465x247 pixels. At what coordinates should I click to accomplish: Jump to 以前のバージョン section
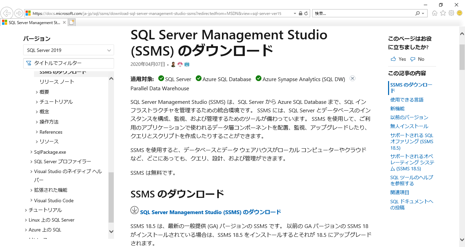[409, 117]
